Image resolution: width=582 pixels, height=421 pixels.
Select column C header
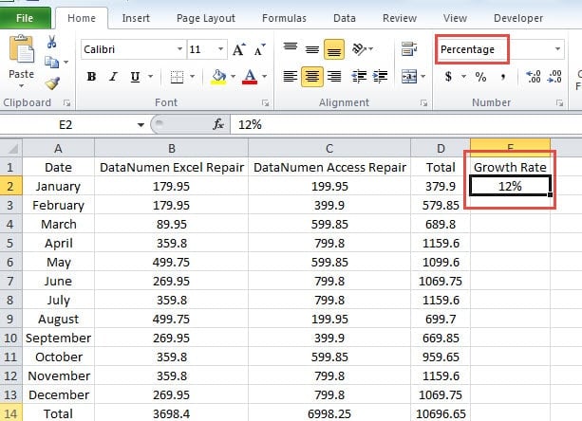point(329,148)
